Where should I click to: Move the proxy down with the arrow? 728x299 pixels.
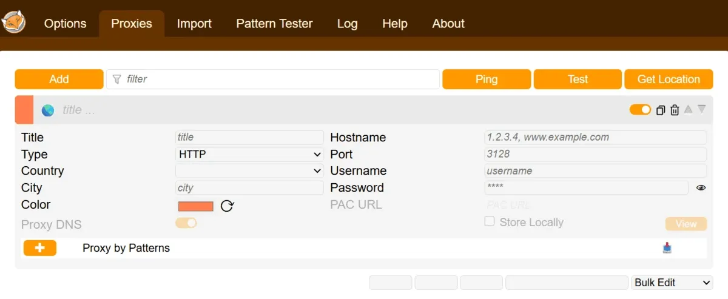tap(702, 109)
